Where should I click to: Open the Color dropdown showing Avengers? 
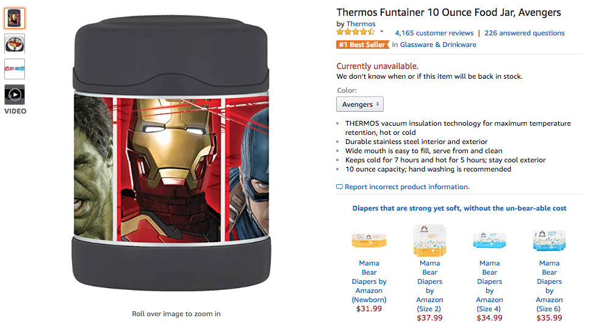coord(359,104)
